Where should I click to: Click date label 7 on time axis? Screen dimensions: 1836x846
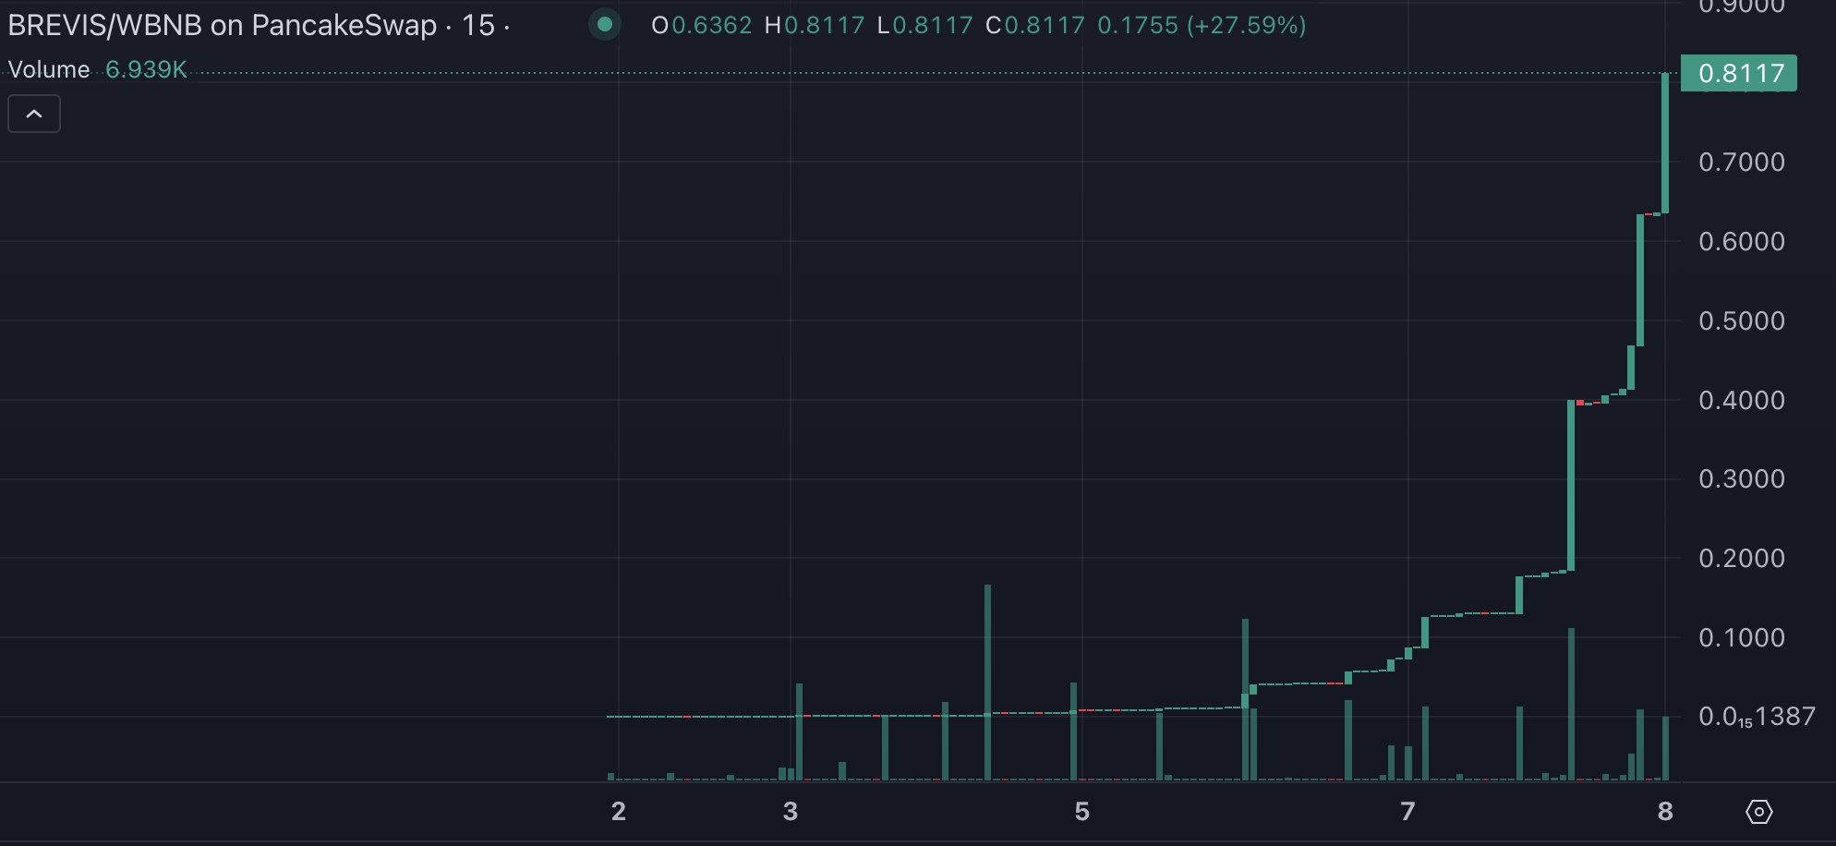[x=1407, y=812]
